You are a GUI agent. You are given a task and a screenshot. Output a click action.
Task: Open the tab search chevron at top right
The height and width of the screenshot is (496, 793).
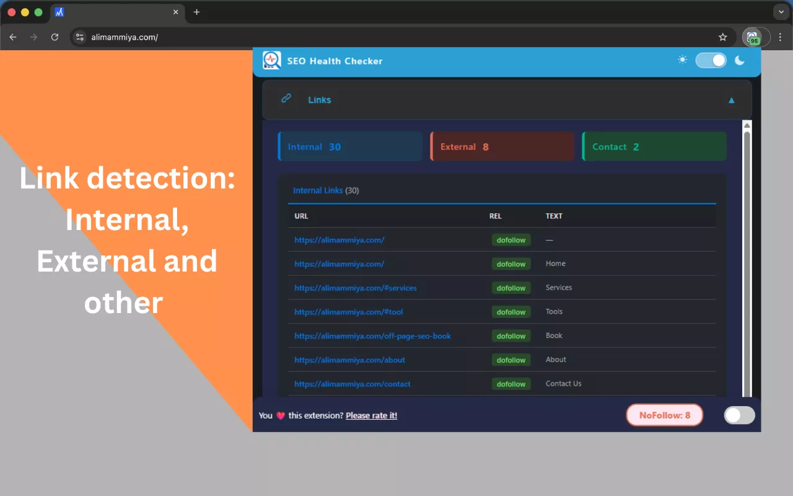coord(781,12)
